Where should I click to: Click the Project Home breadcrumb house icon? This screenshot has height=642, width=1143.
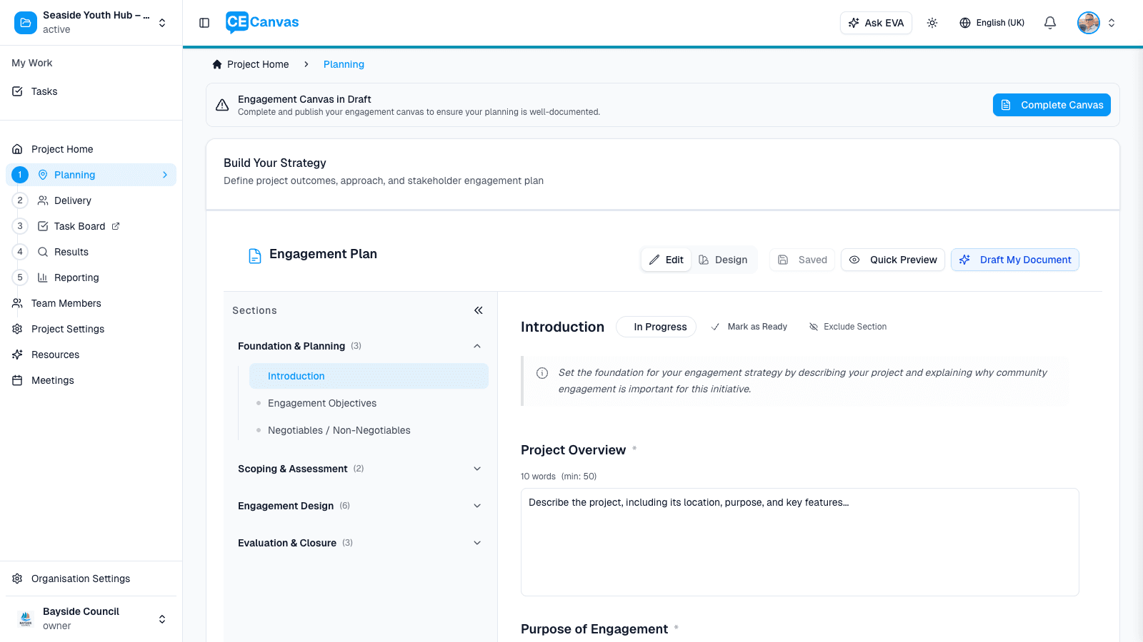pyautogui.click(x=216, y=64)
